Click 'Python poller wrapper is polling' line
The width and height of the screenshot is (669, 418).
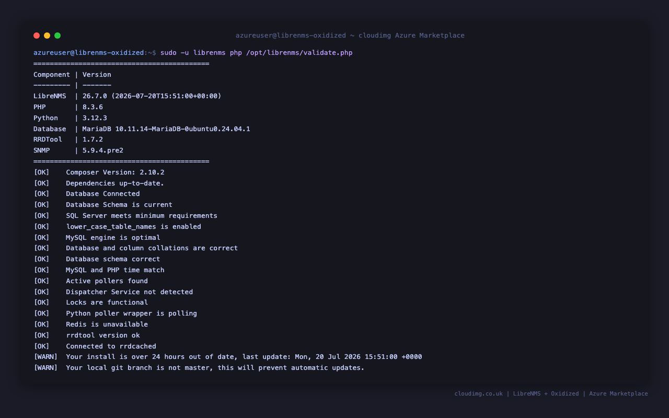click(115, 313)
